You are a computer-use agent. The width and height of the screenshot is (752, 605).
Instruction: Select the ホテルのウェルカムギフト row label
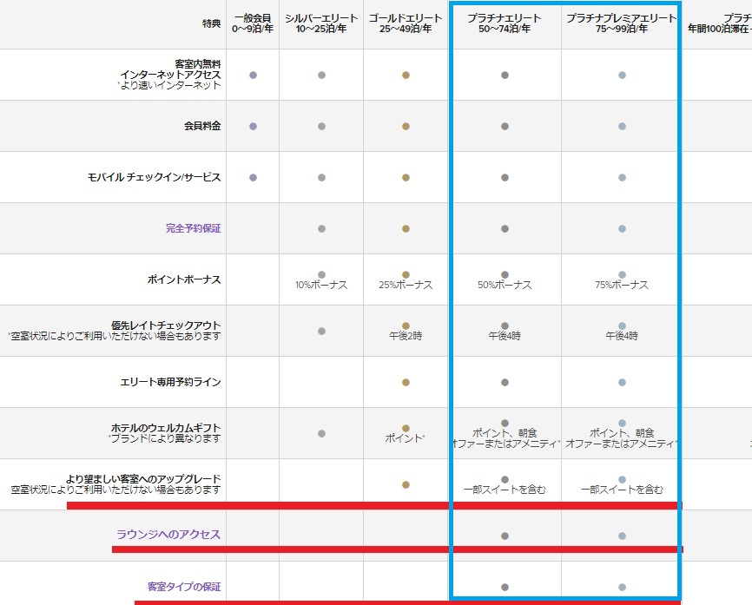[166, 428]
